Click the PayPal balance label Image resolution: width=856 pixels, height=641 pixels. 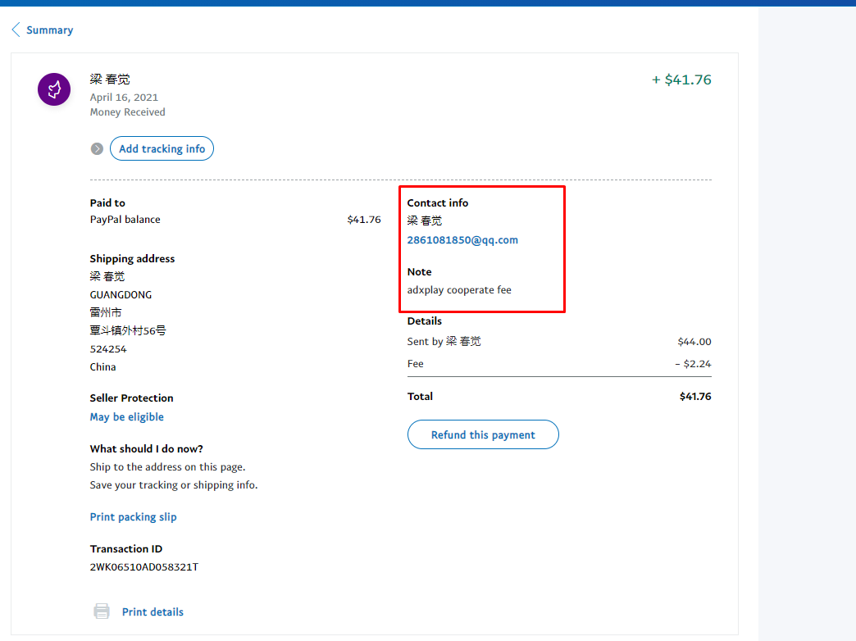(x=125, y=220)
